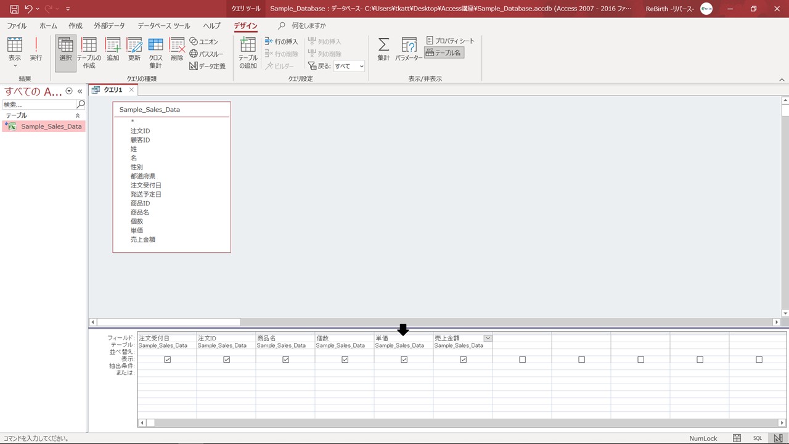Open the 戻る return value dropdown
The height and width of the screenshot is (444, 789).
(x=349, y=66)
